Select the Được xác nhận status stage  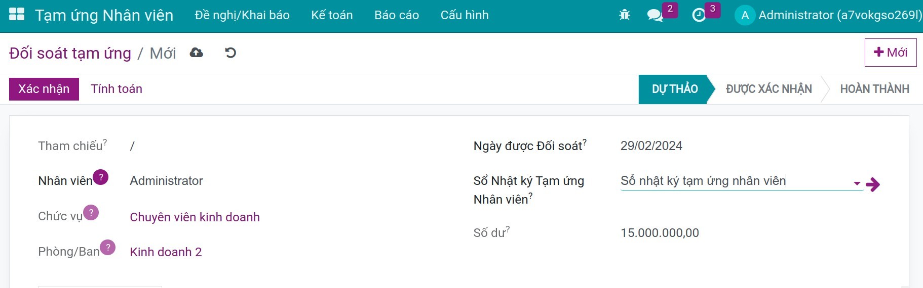[768, 89]
